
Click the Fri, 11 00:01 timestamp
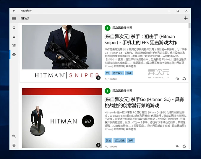click(111, 79)
